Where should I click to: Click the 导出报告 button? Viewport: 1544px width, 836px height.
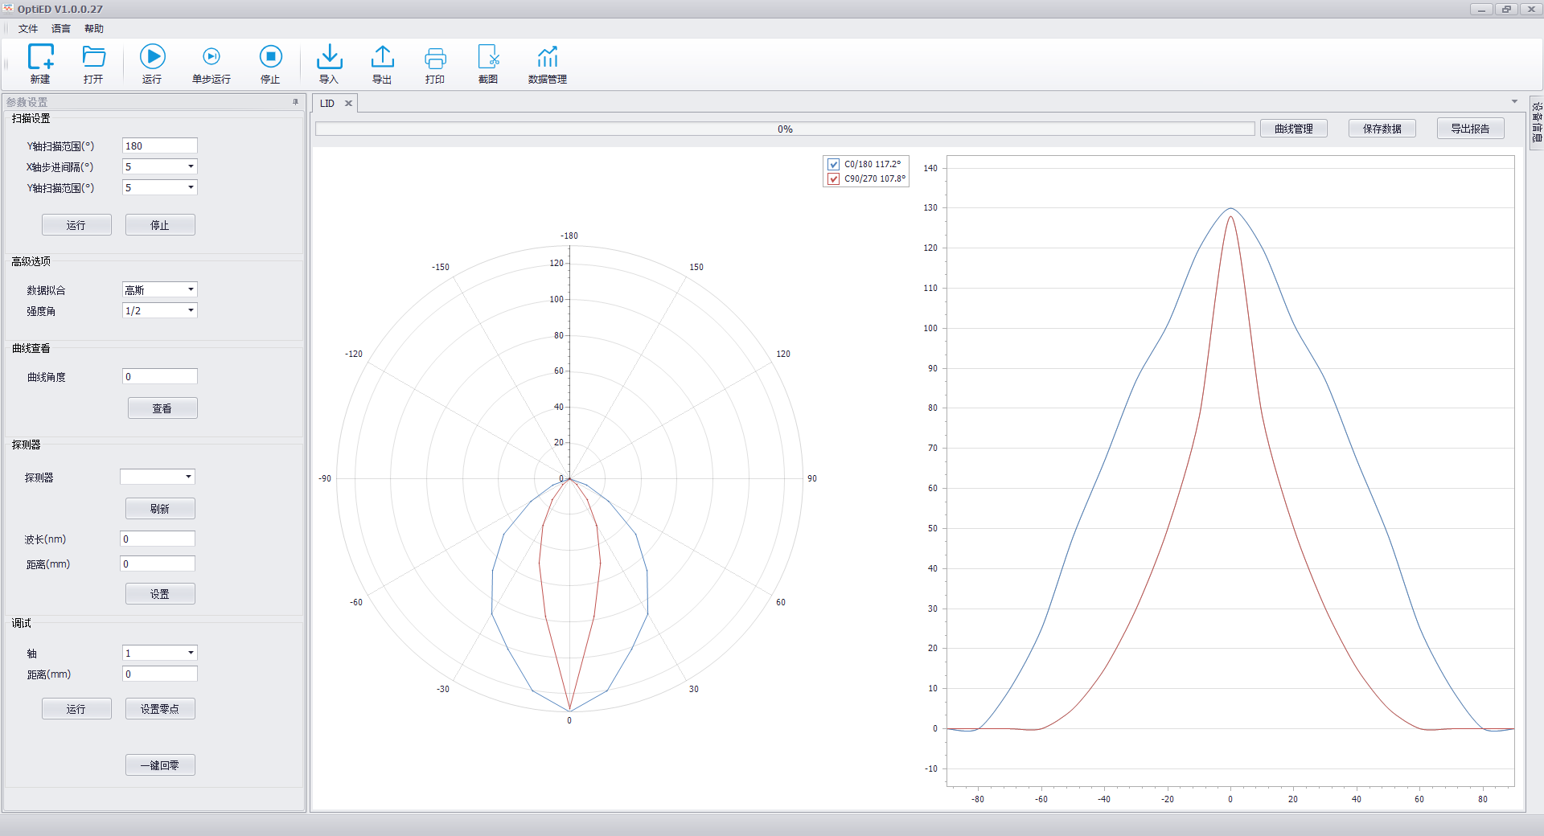point(1470,129)
